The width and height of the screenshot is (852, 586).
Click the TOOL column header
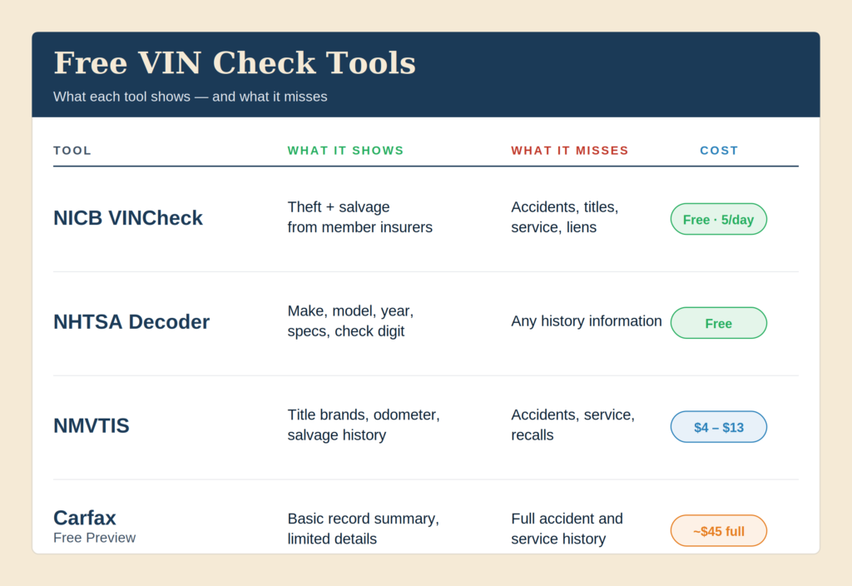pyautogui.click(x=72, y=151)
